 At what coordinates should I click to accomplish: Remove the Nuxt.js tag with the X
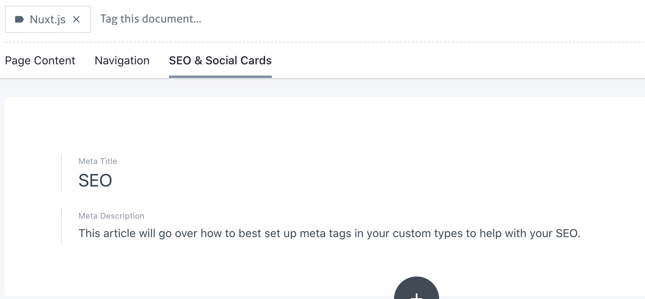tap(76, 19)
